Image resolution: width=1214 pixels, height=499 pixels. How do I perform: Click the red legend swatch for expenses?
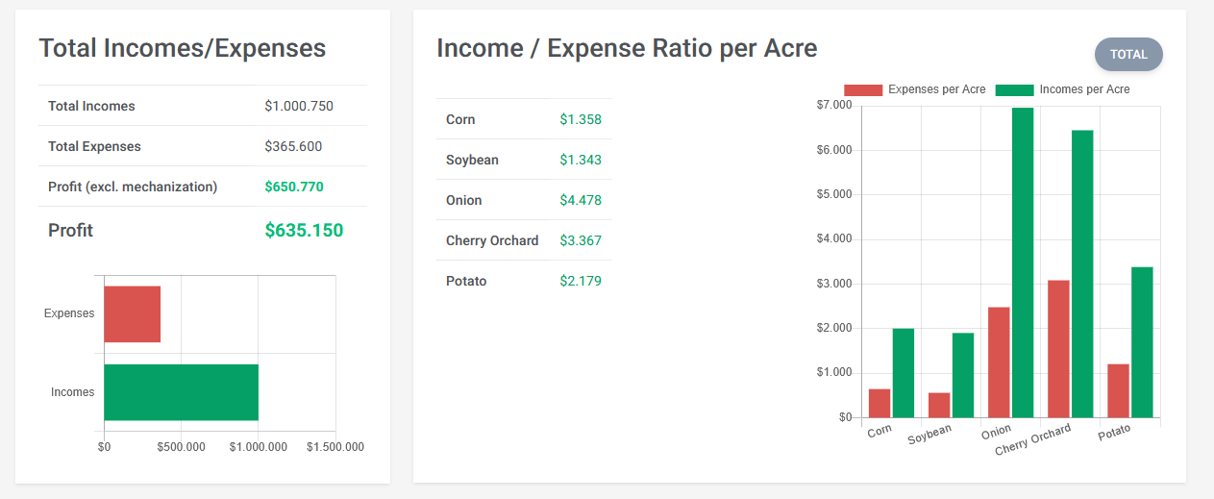pos(862,89)
